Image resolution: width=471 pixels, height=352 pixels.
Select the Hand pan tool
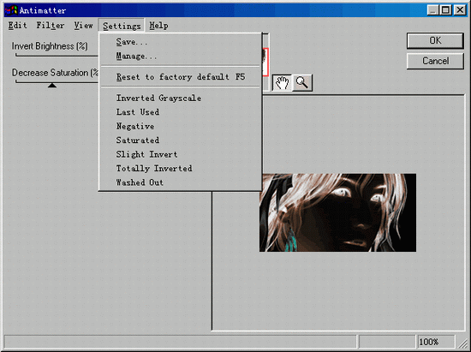[282, 82]
